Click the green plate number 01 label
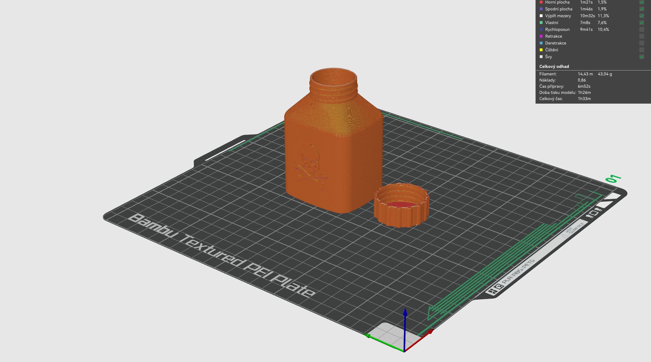651x362 pixels. pyautogui.click(x=613, y=179)
